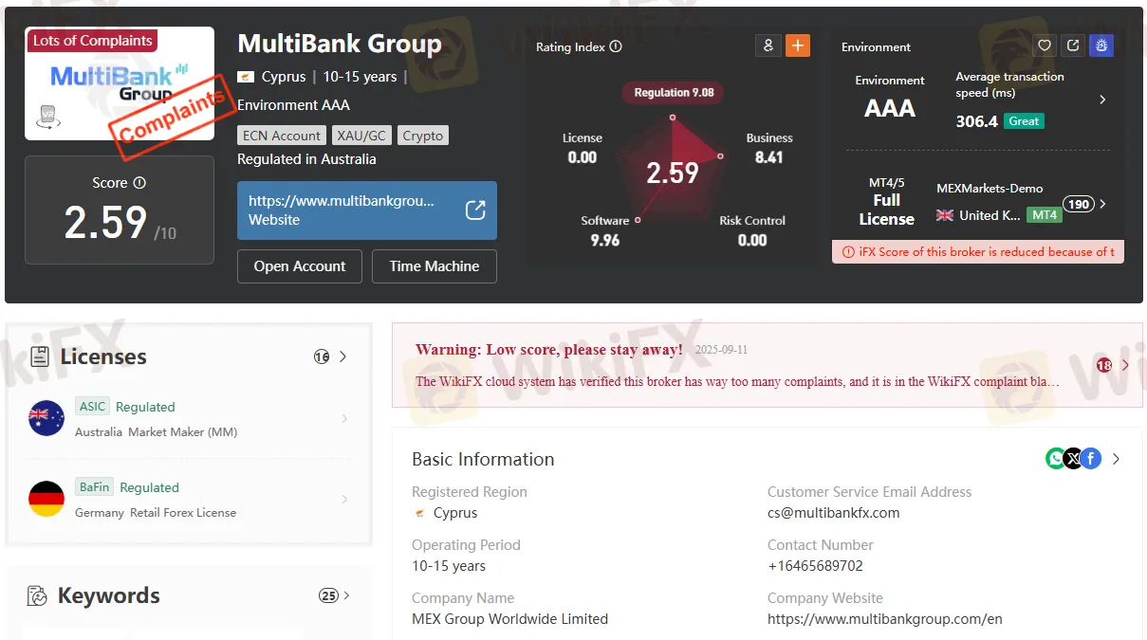Screen dimensions: 1147x640
Task: Click the United Kingdom flag icon
Action: (x=945, y=215)
